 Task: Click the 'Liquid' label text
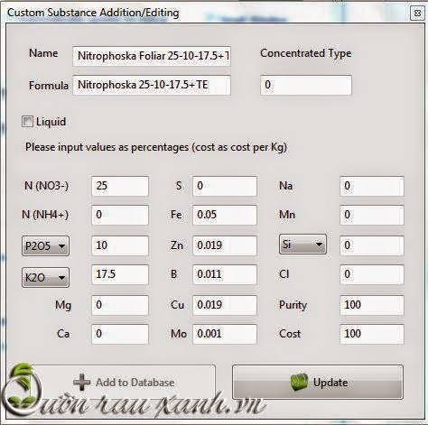(x=51, y=122)
